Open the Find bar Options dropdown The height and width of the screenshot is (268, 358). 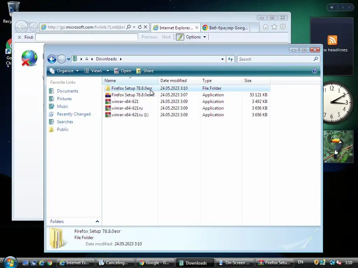pos(196,37)
